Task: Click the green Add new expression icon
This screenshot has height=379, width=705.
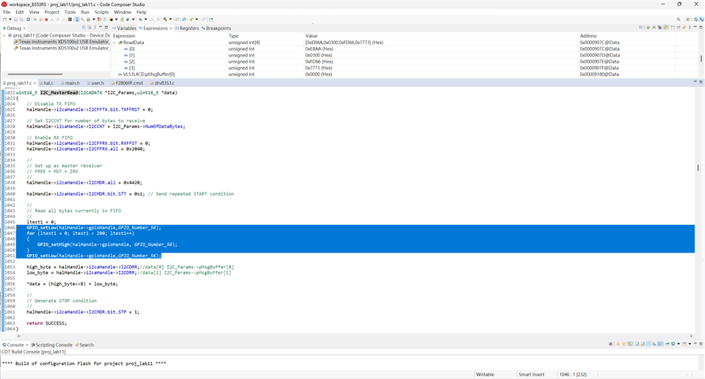Action: pos(648,27)
